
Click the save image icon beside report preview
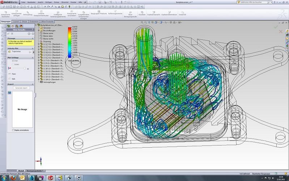pos(9,92)
